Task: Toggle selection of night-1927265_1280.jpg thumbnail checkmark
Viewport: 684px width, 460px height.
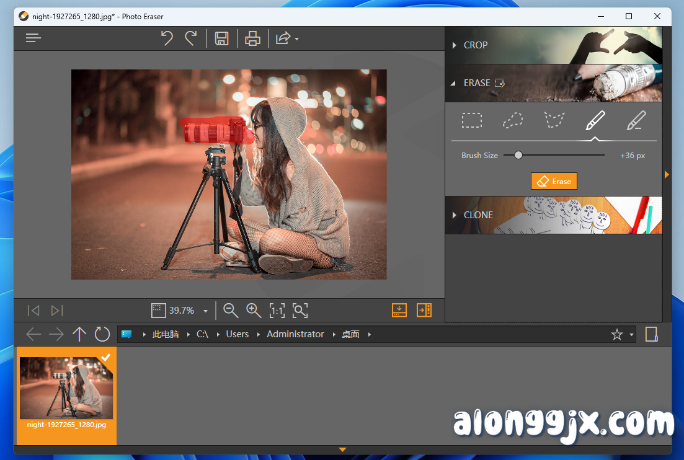Action: point(105,356)
